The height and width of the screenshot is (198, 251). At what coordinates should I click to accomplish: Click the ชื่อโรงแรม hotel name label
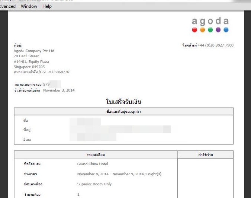click(x=32, y=164)
